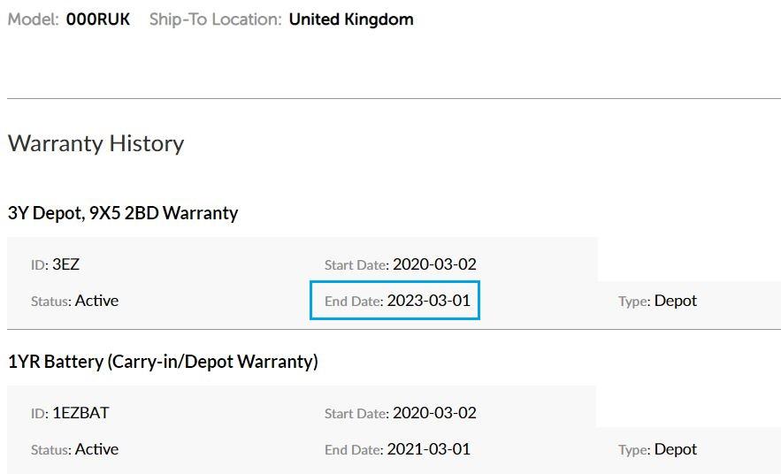Select Depot type in the 3EZ warranty row
The image size is (781, 474).
click(676, 301)
